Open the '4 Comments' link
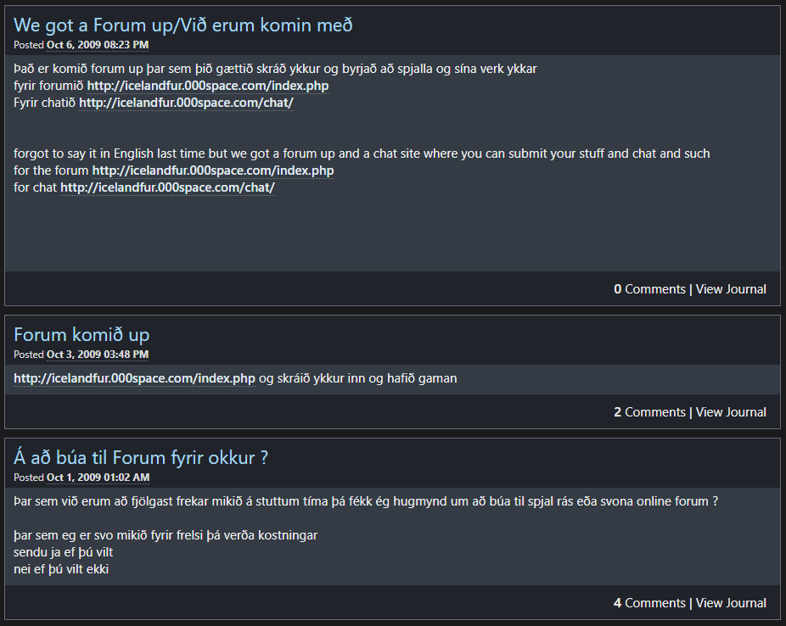The width and height of the screenshot is (786, 626). 649,603
